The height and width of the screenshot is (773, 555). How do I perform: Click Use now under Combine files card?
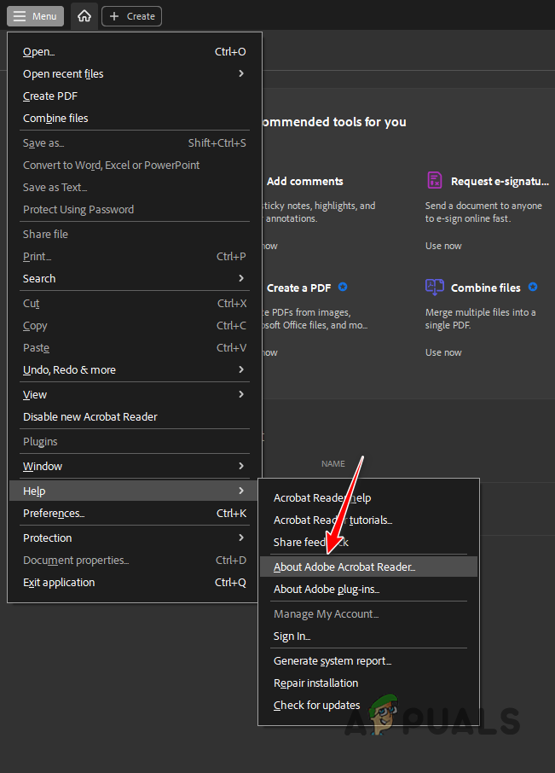pos(443,352)
